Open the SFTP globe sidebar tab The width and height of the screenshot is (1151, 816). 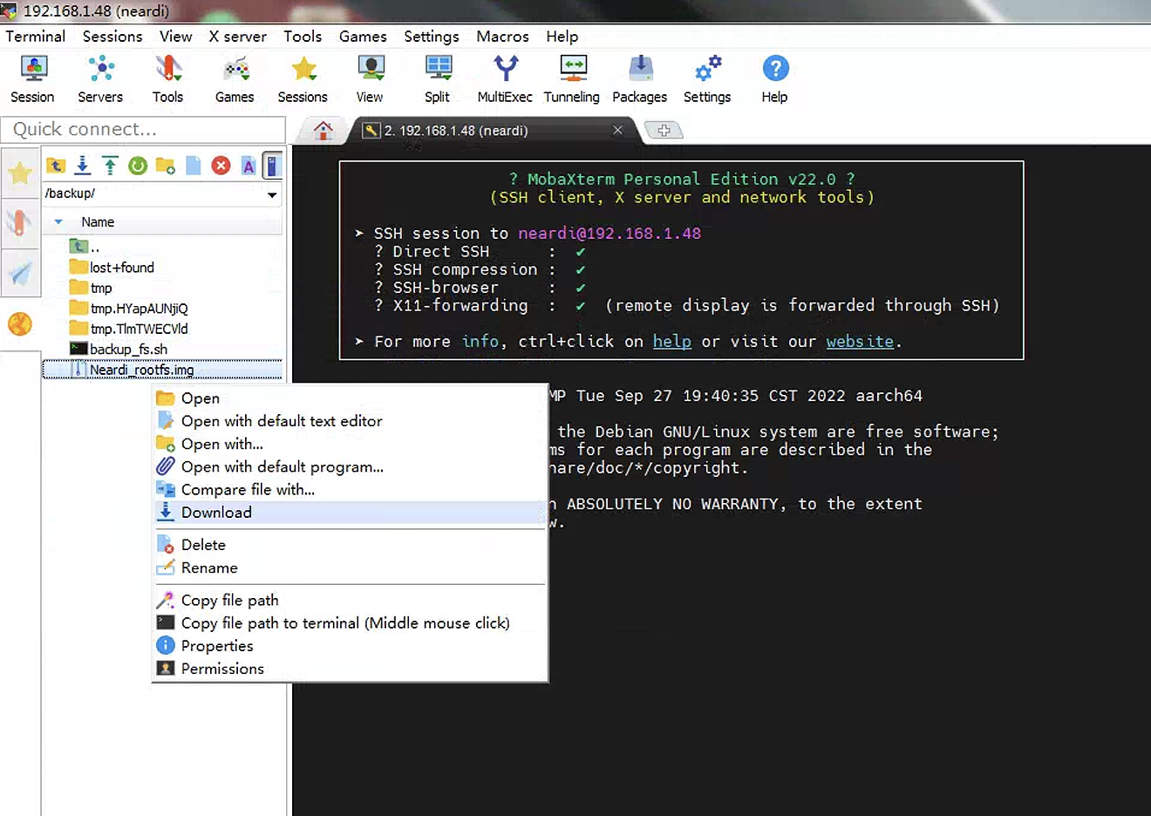(20, 324)
